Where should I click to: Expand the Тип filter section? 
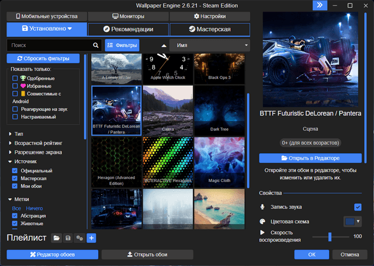[11, 134]
